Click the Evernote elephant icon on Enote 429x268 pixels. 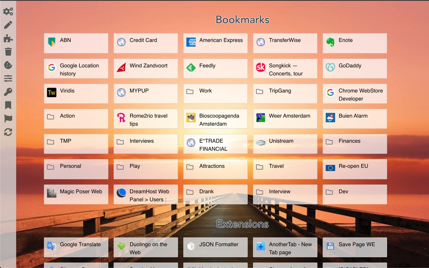330,42
